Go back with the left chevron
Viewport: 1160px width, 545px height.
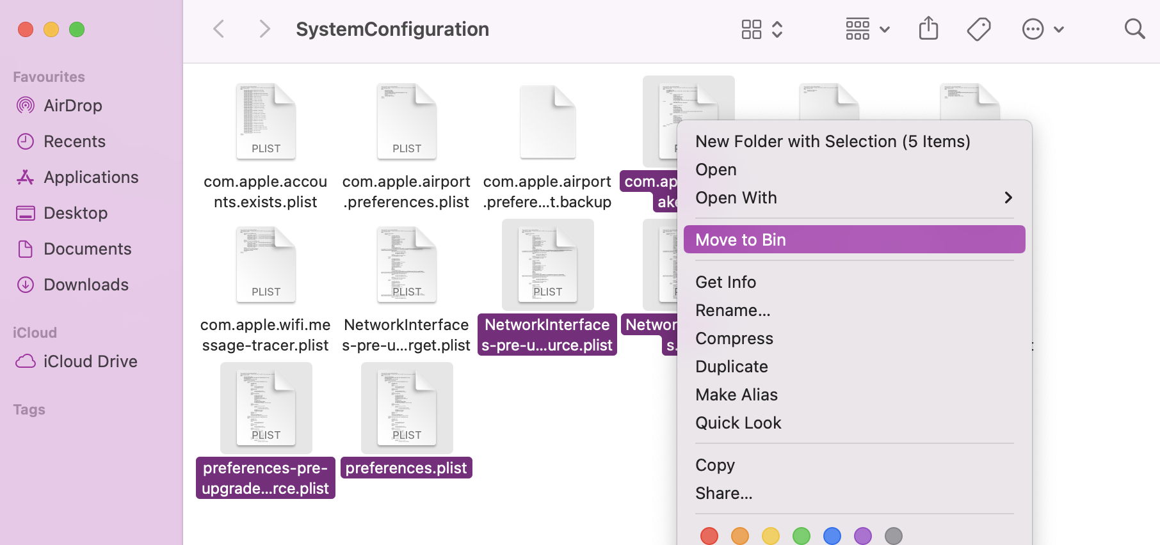tap(219, 29)
